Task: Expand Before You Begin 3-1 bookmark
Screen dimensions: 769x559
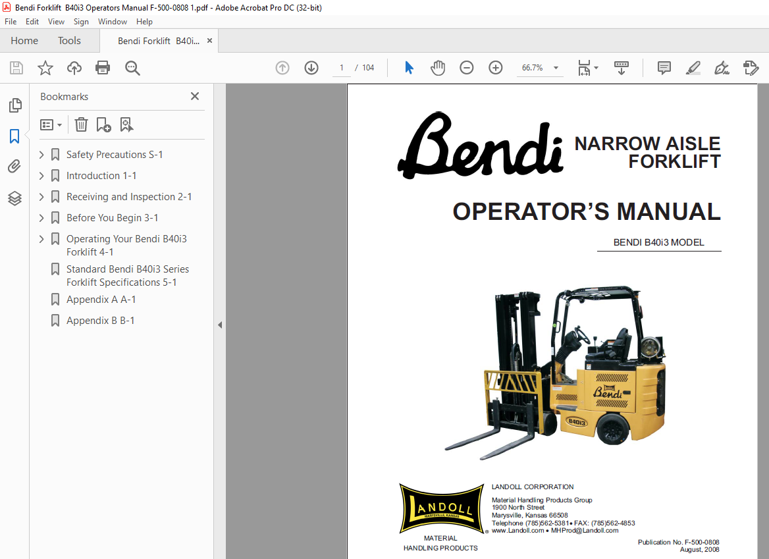Action: click(41, 218)
